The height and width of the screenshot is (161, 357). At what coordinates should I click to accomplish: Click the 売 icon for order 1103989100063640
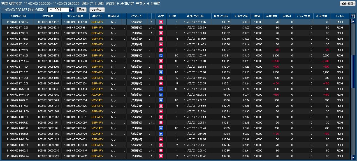point(161,94)
